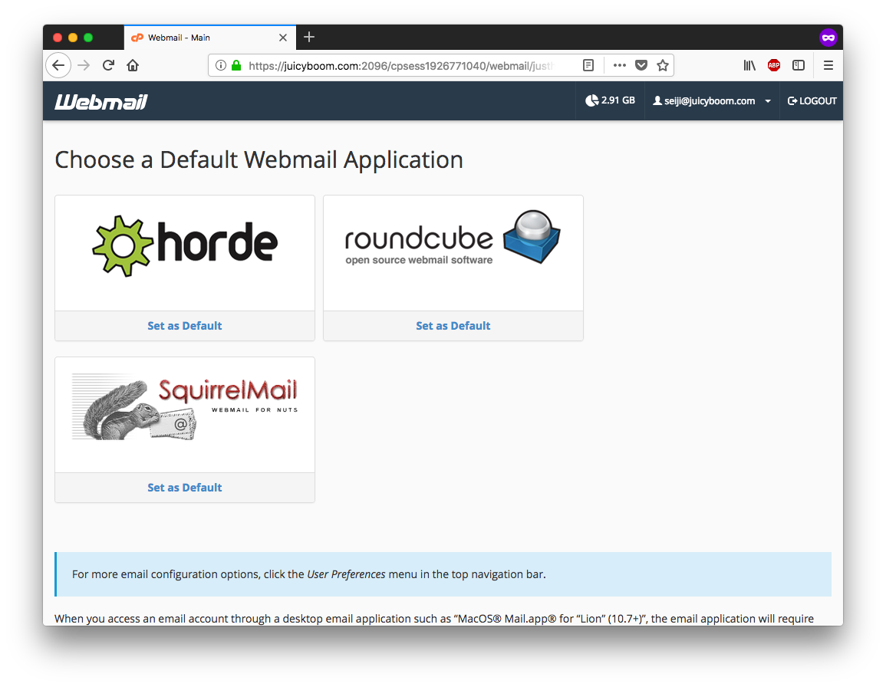Open page actions three-dots menu
Viewport: 886px width, 687px height.
click(x=620, y=65)
